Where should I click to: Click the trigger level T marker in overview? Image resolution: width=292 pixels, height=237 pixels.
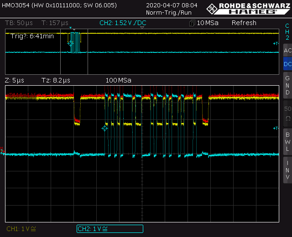click(276, 44)
